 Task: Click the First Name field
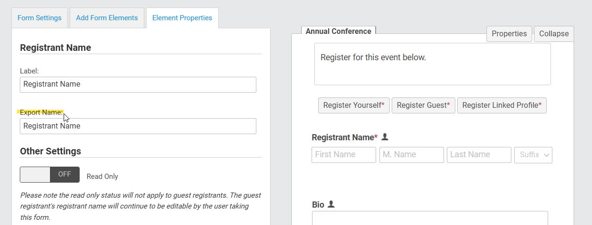point(344,155)
